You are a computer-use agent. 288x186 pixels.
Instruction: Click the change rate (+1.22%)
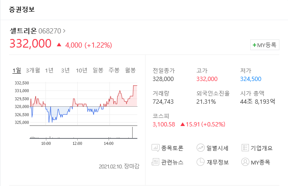coord(98,45)
